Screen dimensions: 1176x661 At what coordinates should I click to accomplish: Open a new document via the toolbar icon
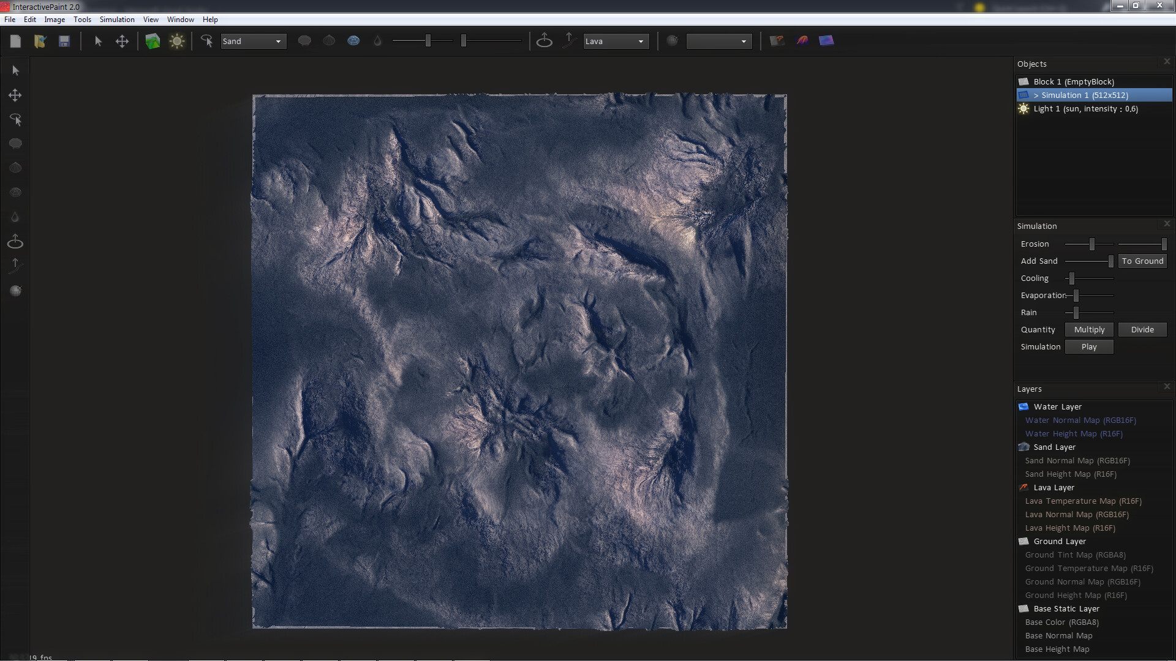[x=16, y=41]
